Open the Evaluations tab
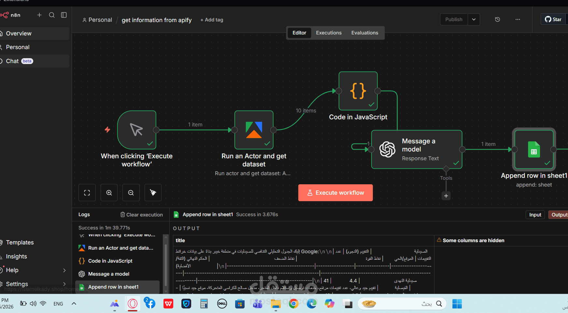The image size is (568, 313). point(364,33)
